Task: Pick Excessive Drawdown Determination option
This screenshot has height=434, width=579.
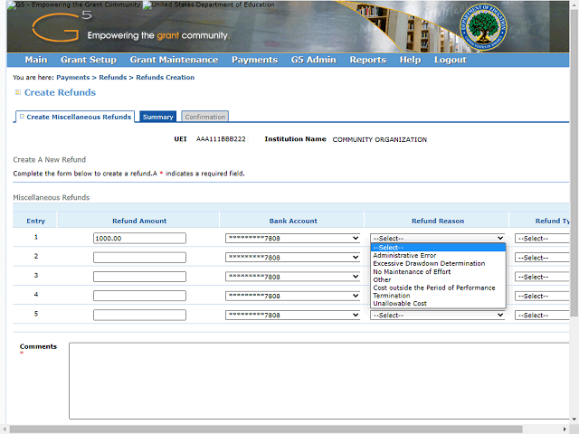Action: coord(429,264)
